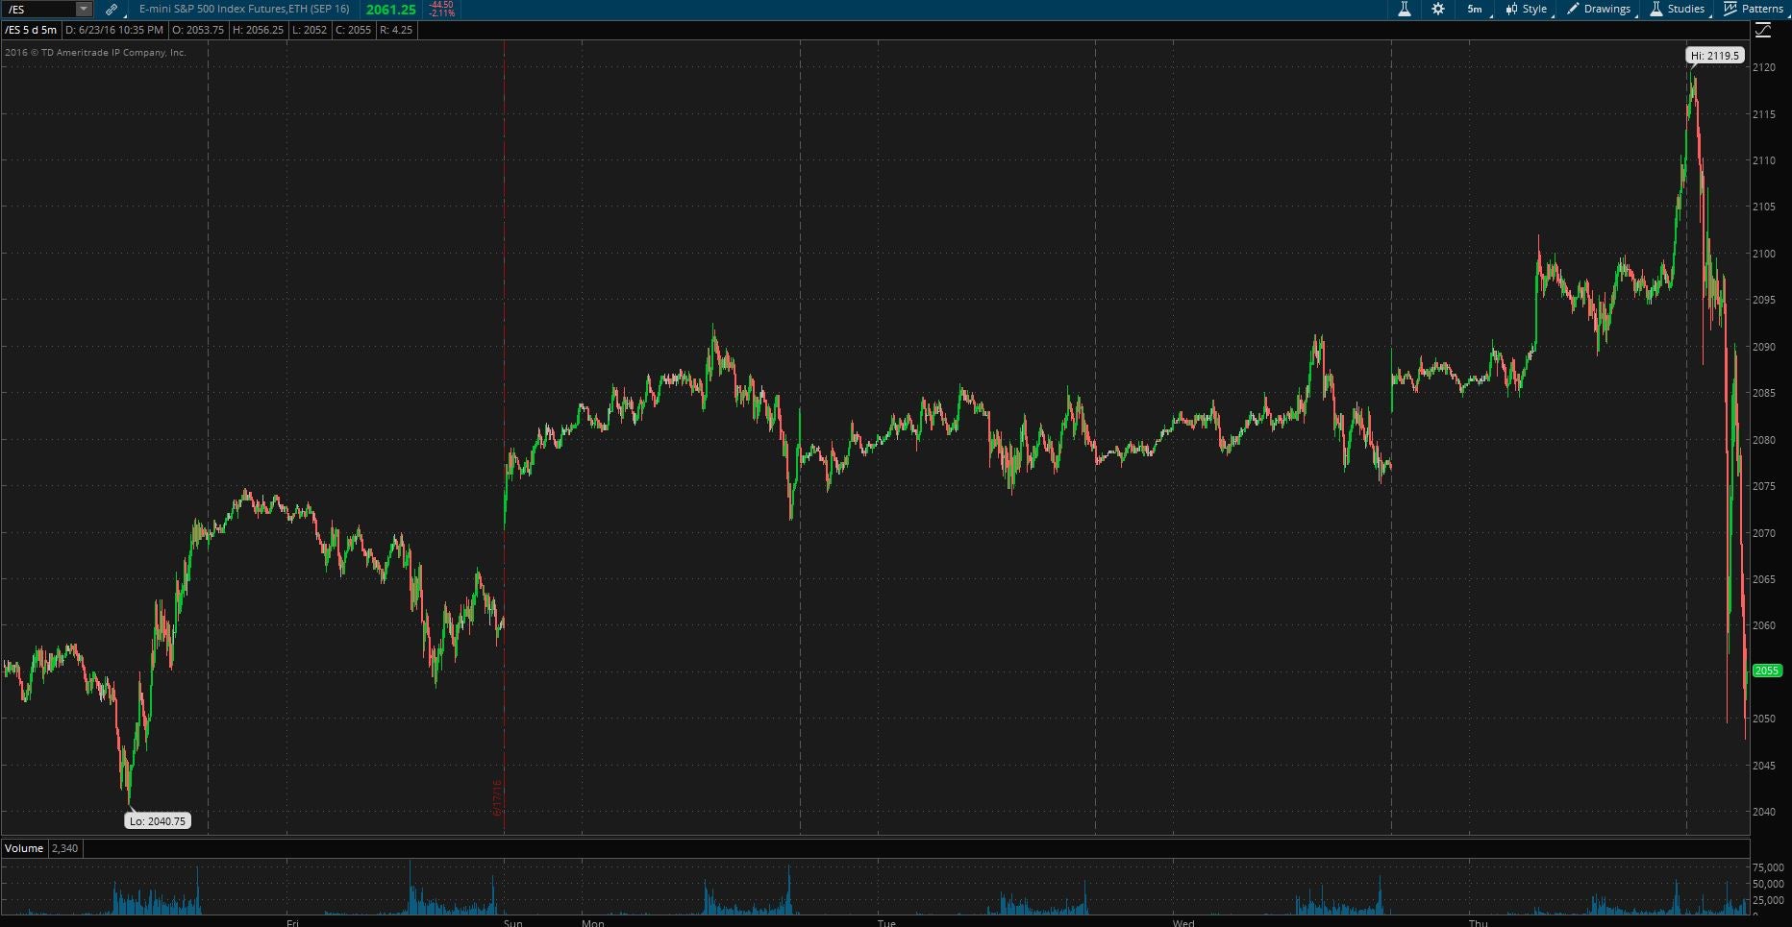
Task: Open chart settings with the gear icon
Action: click(1438, 9)
